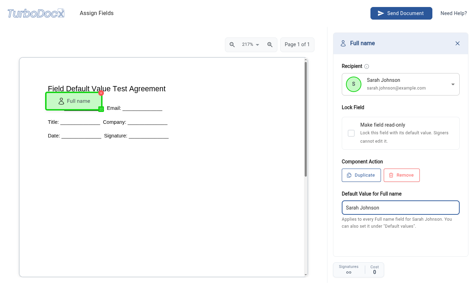Viewport: 474px width, 284px height.
Task: Select the Full name field on the document
Action: point(74,101)
